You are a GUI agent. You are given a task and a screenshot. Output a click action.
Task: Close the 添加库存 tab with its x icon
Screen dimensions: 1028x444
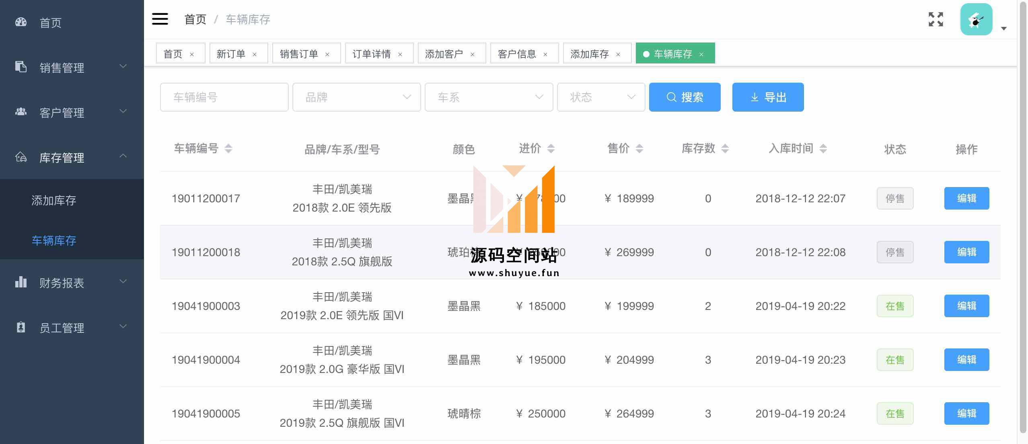click(618, 54)
